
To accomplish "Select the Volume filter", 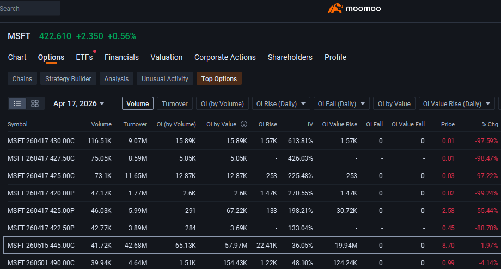I will (x=138, y=104).
